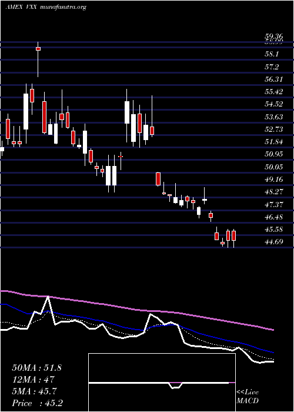Select the 50.05 price label
This screenshot has height=412, width=294.
(x=274, y=167)
